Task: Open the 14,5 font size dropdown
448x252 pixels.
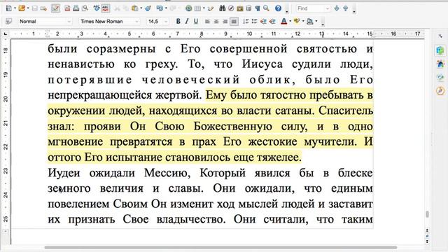Action: click(166, 22)
